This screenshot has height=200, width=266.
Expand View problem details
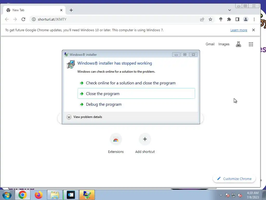[x=84, y=117]
